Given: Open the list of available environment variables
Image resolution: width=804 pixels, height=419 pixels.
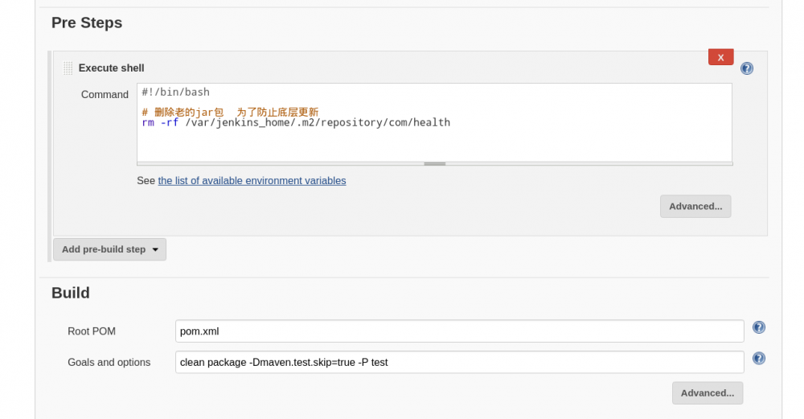Looking at the screenshot, I should [252, 181].
